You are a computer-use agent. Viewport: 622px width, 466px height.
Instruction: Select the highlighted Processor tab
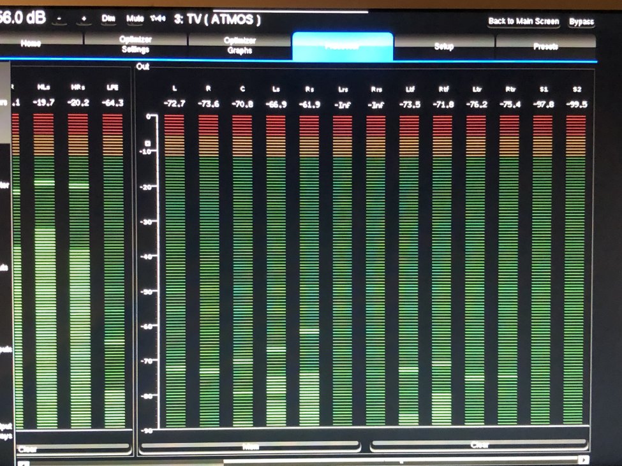pyautogui.click(x=343, y=47)
